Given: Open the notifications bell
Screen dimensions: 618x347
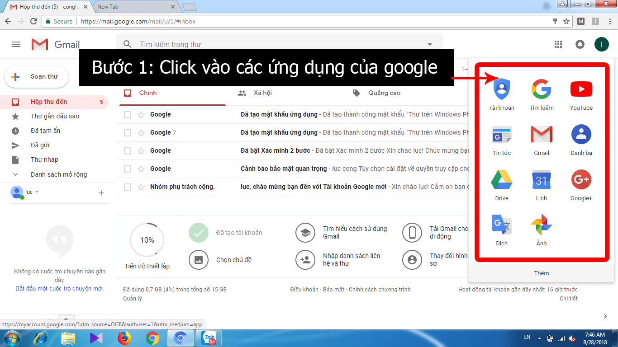Looking at the screenshot, I should click(x=580, y=44).
